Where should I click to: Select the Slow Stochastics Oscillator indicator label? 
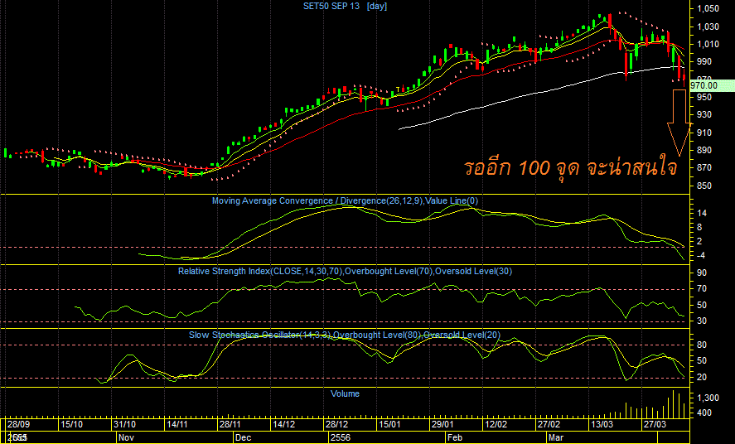(345, 335)
